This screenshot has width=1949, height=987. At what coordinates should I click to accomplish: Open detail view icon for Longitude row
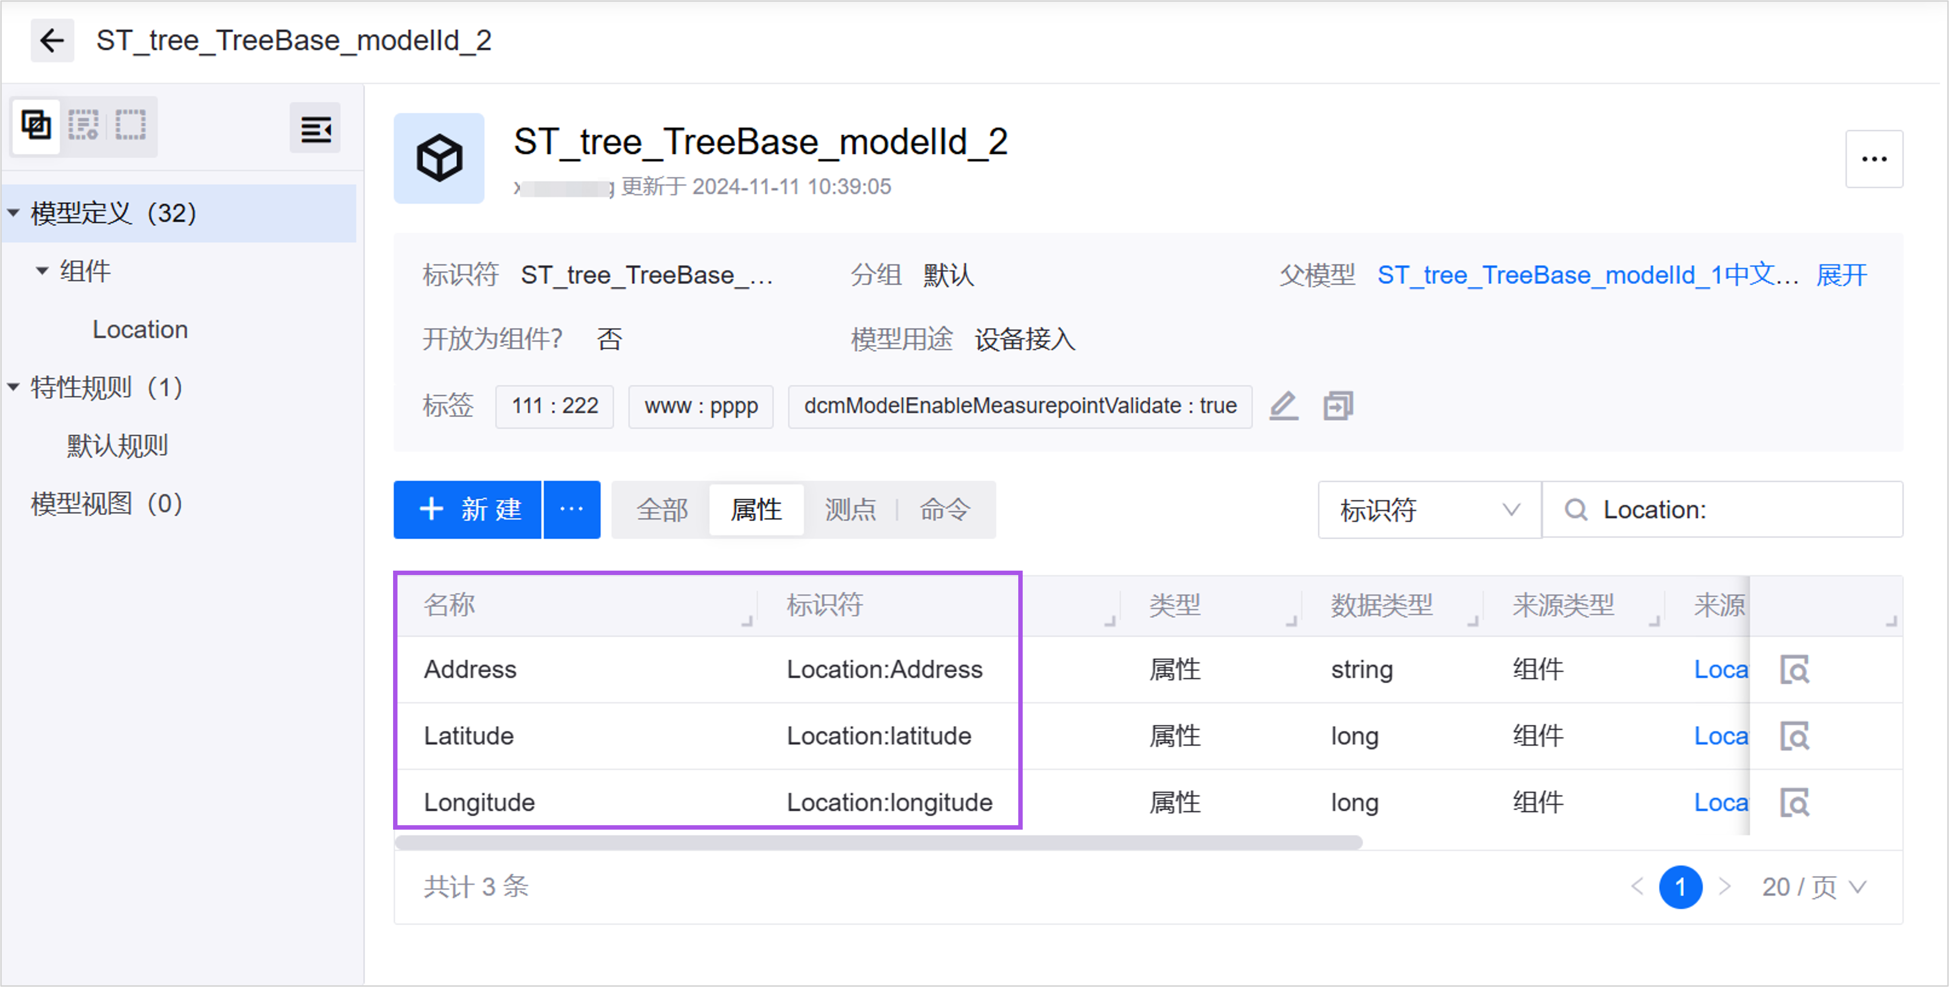(1794, 802)
